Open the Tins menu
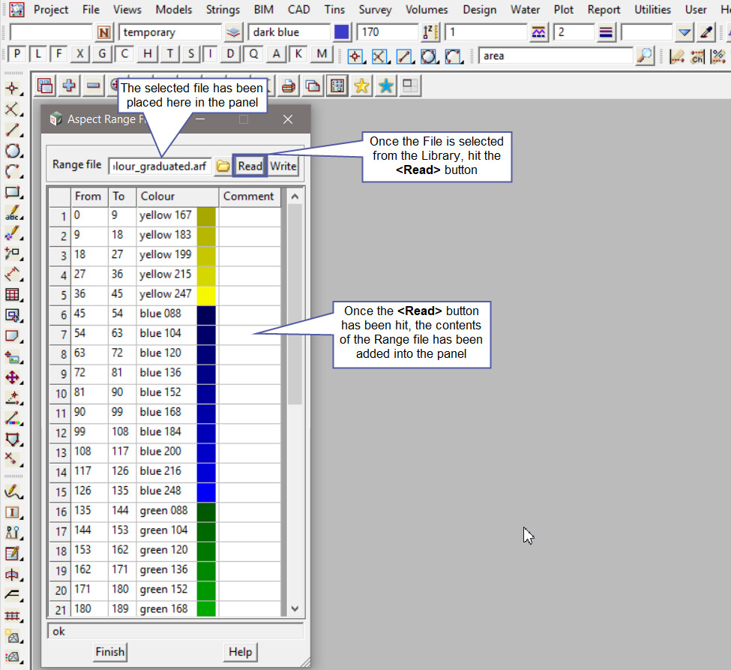731x670 pixels. click(x=334, y=10)
